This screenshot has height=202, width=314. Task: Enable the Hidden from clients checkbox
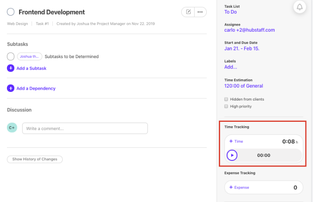coord(226,99)
